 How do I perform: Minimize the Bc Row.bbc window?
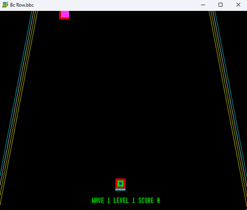[x=203, y=5]
